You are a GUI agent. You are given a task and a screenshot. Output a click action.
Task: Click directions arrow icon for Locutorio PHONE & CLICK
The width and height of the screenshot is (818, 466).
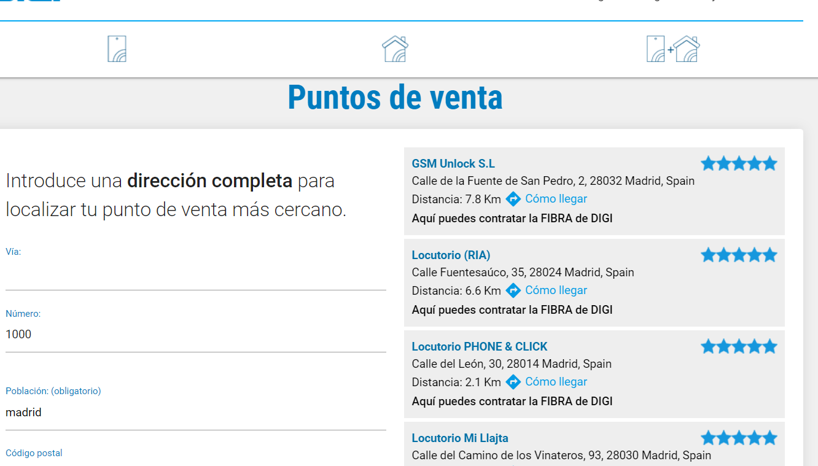point(513,382)
